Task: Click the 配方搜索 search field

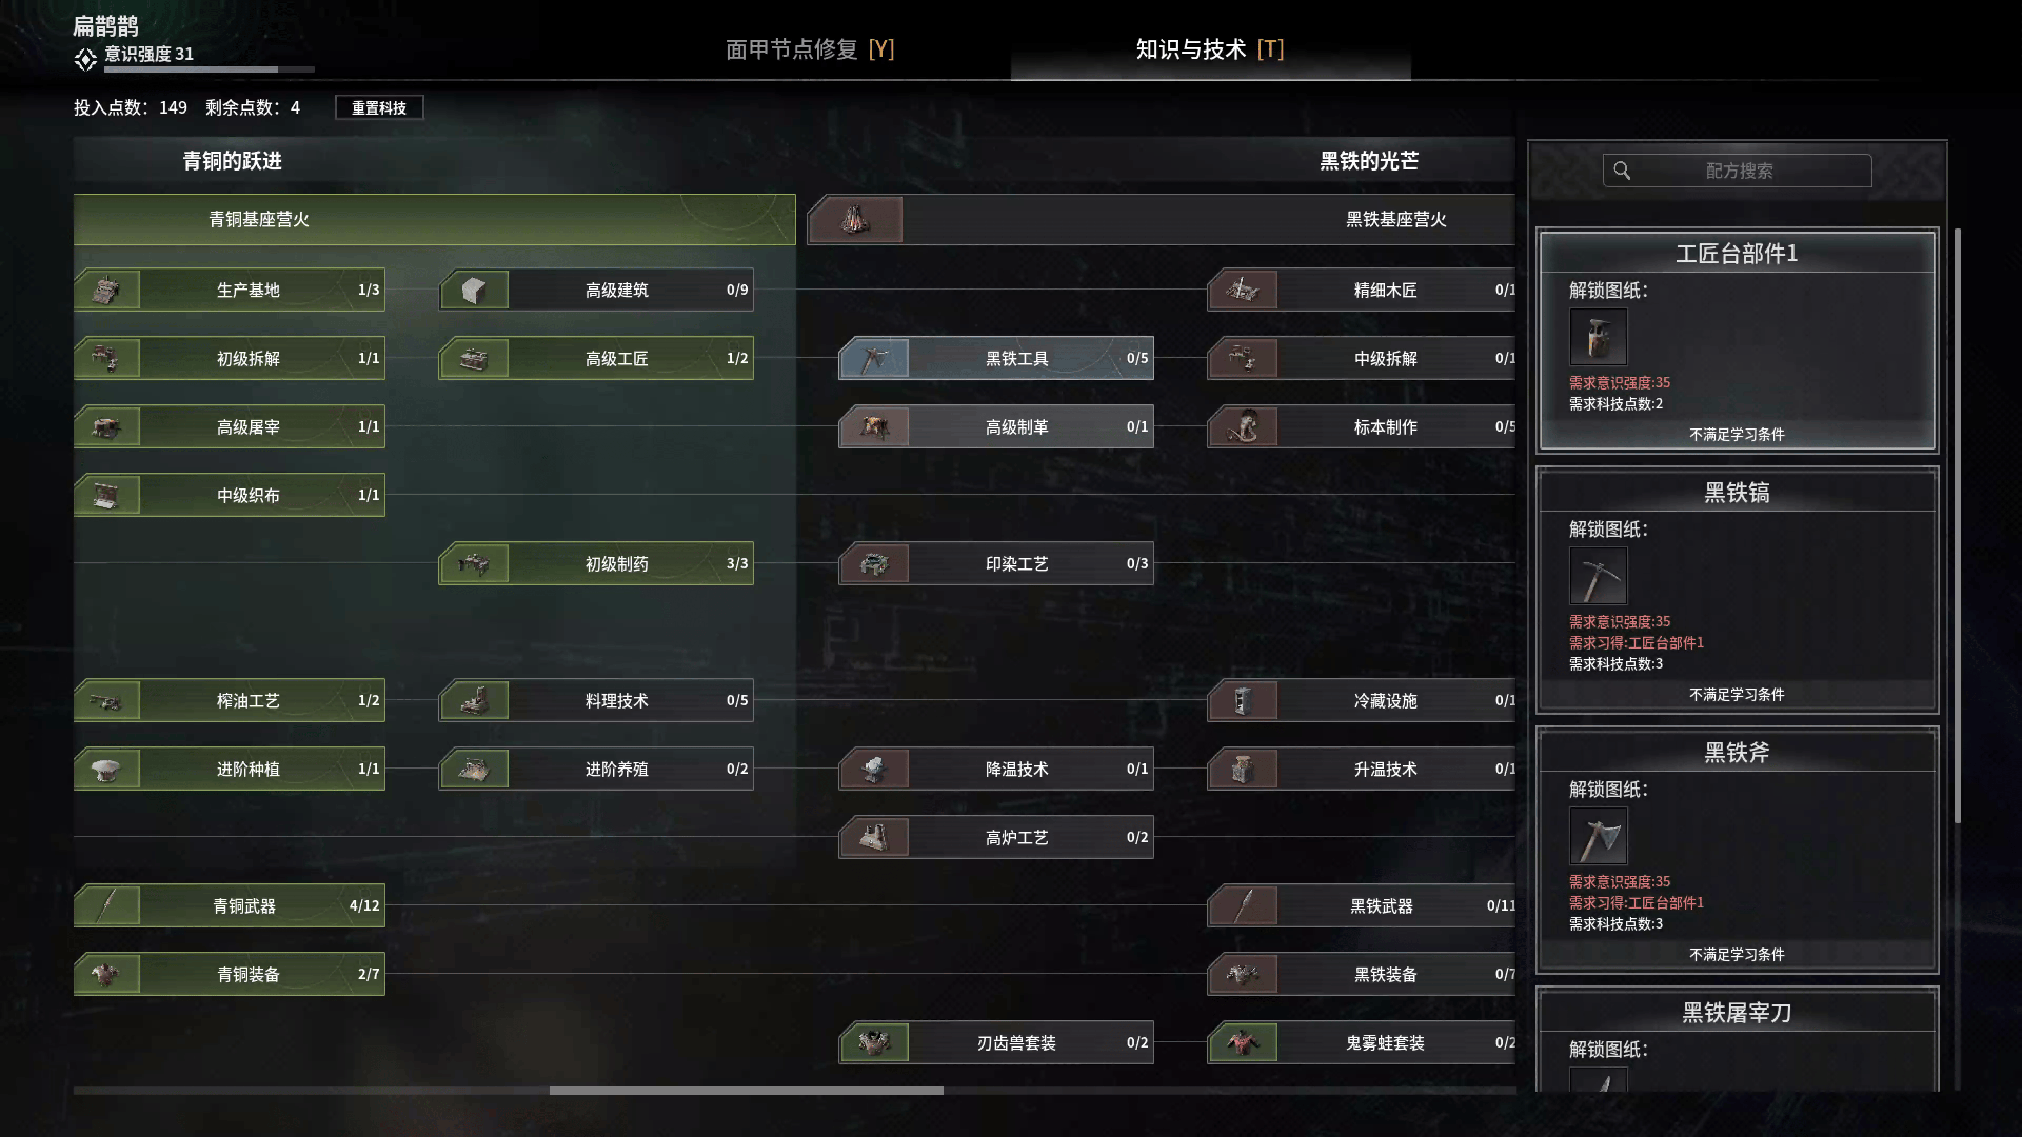Action: (1737, 170)
